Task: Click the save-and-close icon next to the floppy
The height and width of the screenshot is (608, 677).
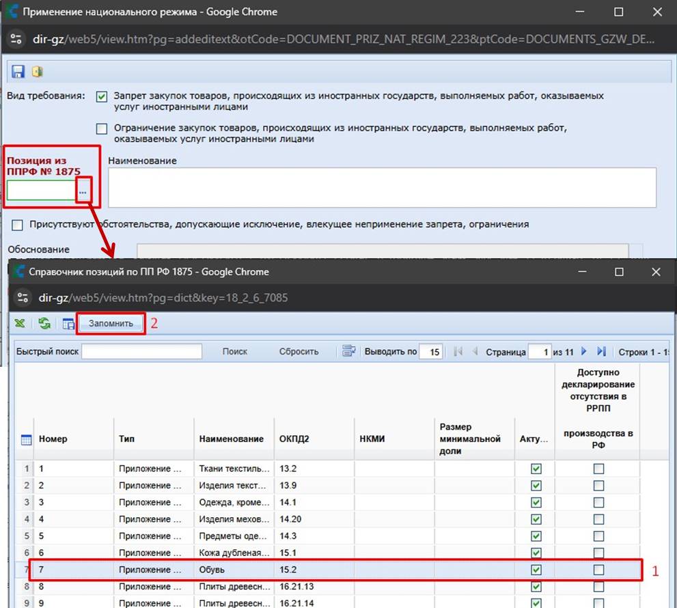Action: 37,71
